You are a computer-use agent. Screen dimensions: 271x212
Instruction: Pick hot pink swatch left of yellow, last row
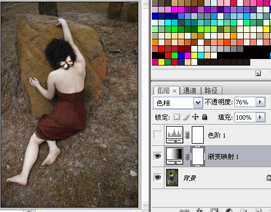155,62
